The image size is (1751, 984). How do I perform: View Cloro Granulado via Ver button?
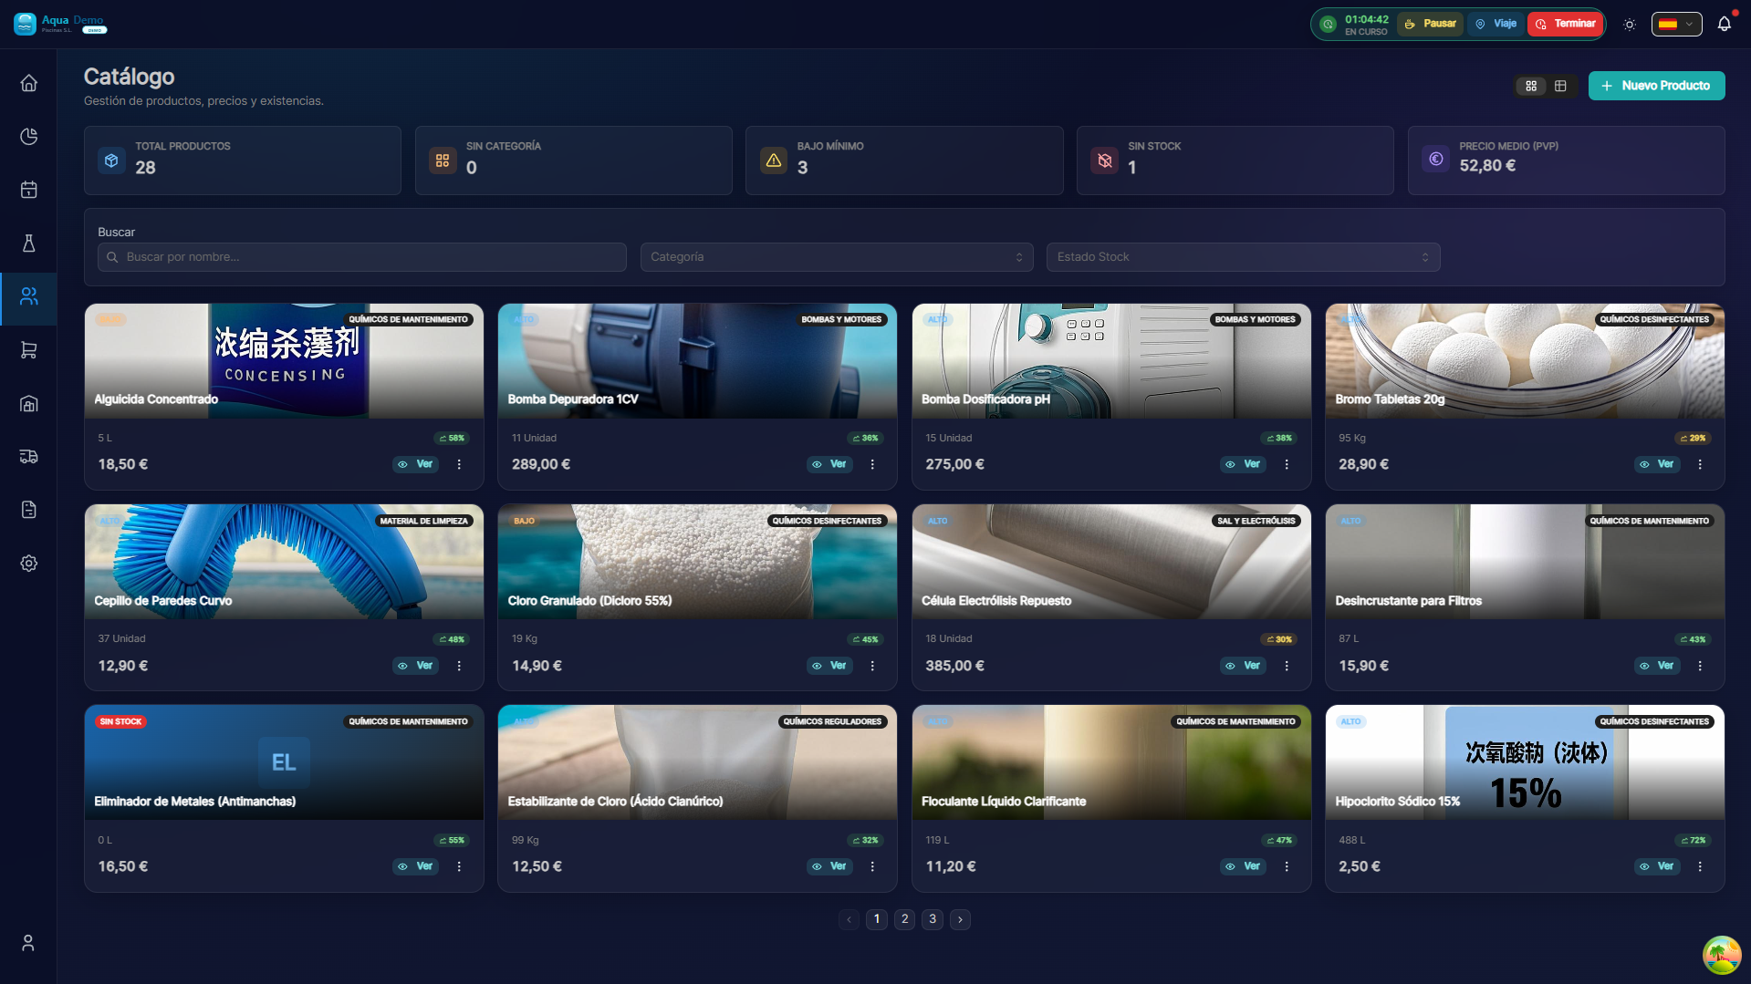point(829,666)
